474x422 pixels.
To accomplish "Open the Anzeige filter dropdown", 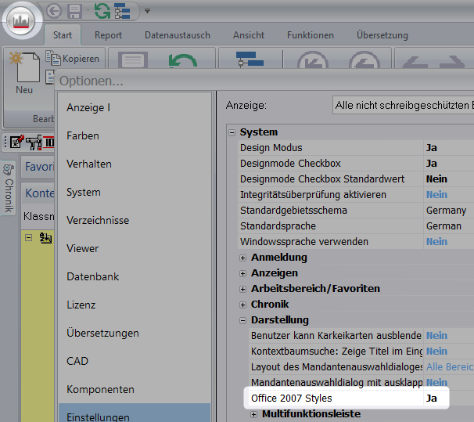I will tap(404, 105).
